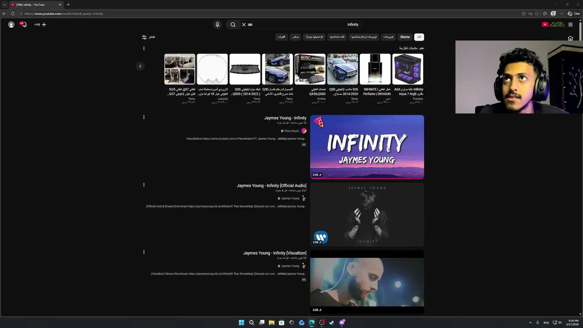The width and height of the screenshot is (583, 328).
Task: Open Jaymes Young avatar on Official Audio result
Action: click(304, 199)
